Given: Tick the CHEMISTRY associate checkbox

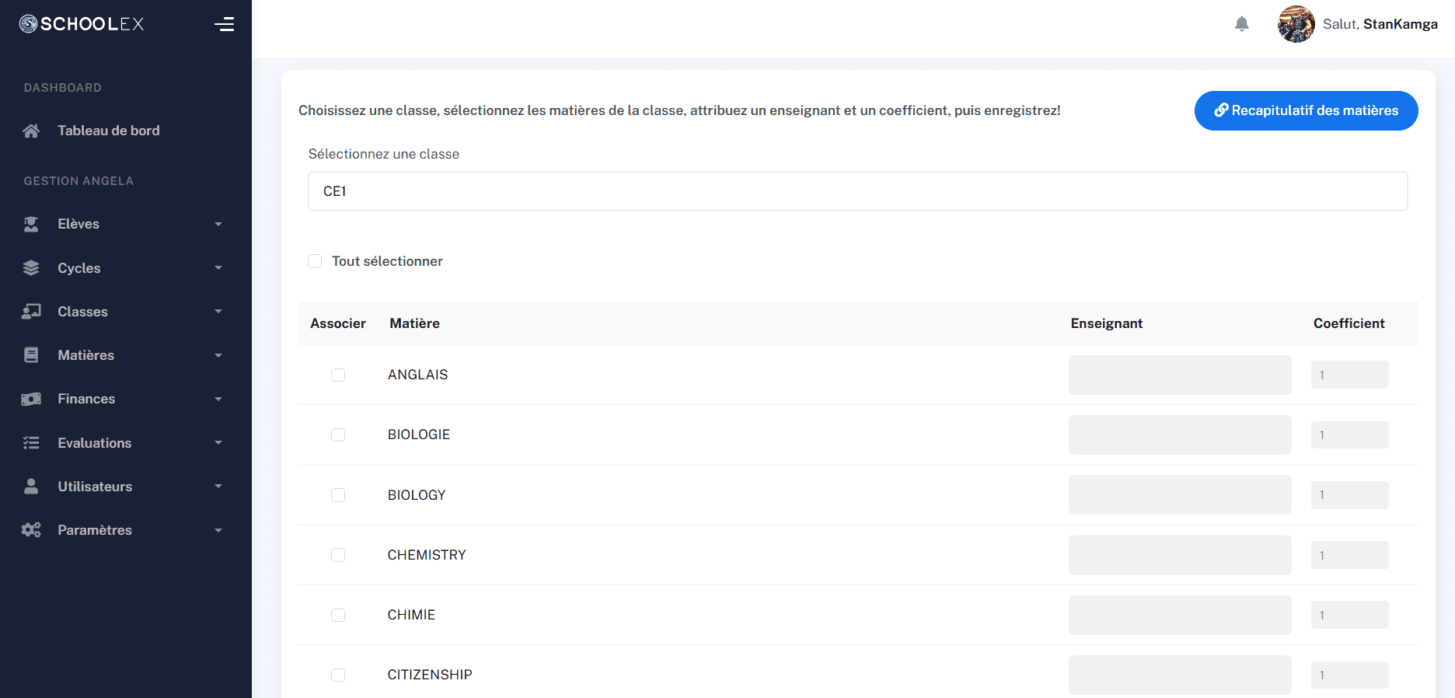Looking at the screenshot, I should pyautogui.click(x=338, y=555).
